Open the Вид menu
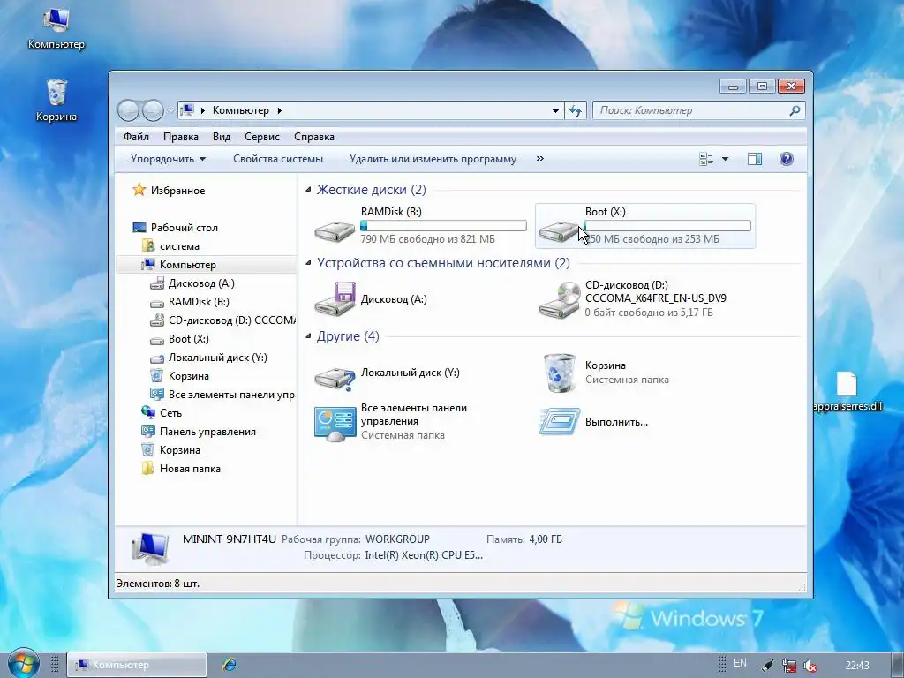Screen dimensions: 904x678 pyautogui.click(x=222, y=137)
